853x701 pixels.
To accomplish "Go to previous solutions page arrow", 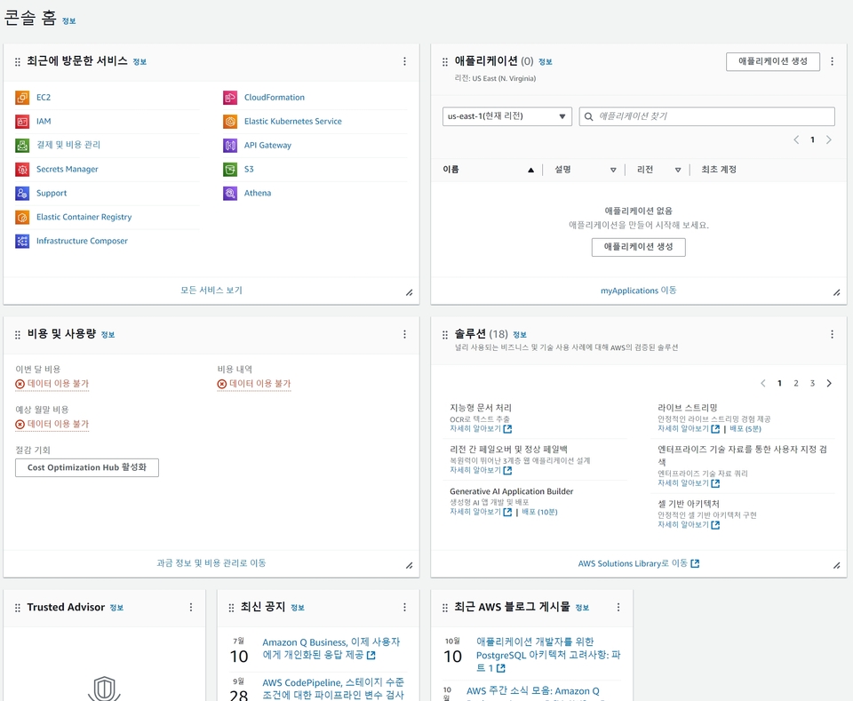I will coord(763,384).
